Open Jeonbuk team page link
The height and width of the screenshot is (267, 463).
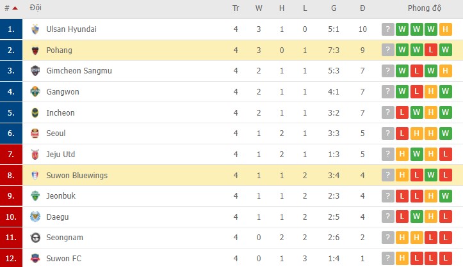point(61,196)
